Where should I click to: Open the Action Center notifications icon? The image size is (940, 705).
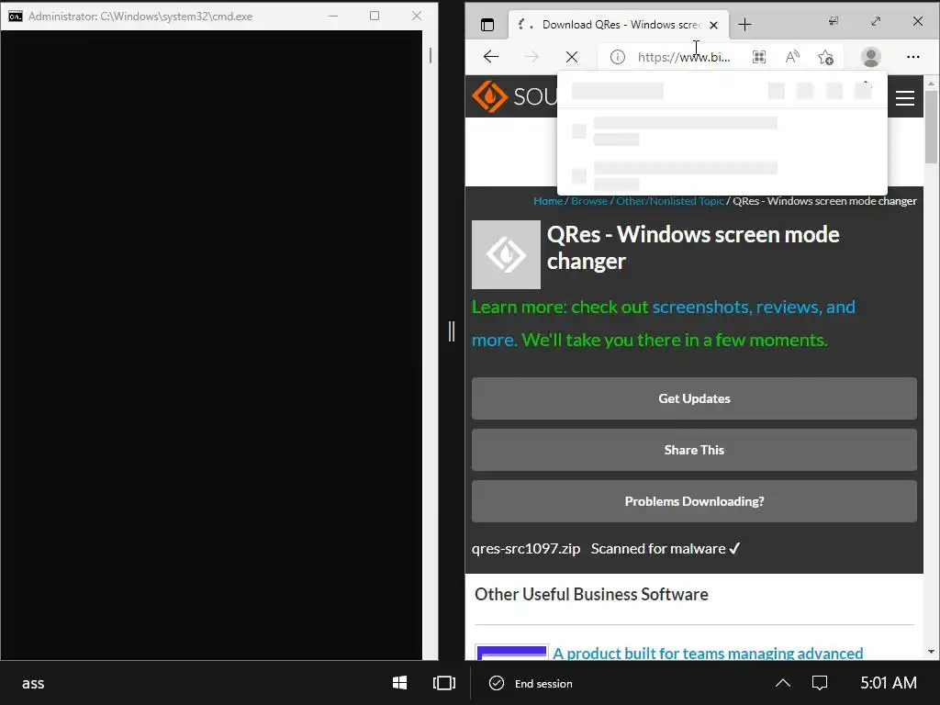[820, 683]
